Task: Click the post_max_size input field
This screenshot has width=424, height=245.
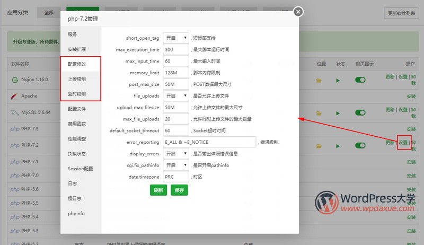Action: (x=176, y=84)
